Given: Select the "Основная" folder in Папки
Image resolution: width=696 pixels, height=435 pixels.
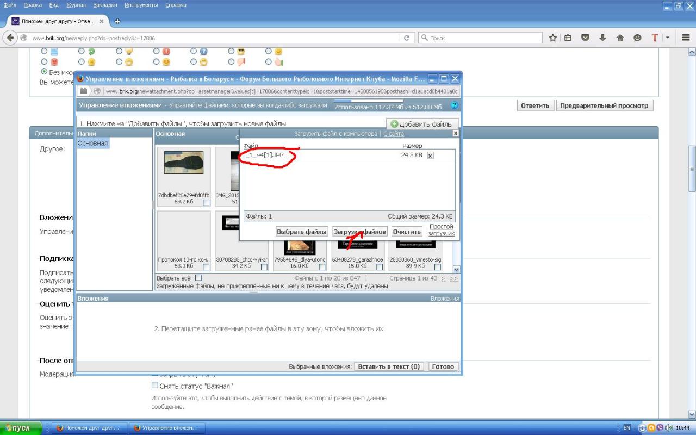Looking at the screenshot, I should click(93, 144).
